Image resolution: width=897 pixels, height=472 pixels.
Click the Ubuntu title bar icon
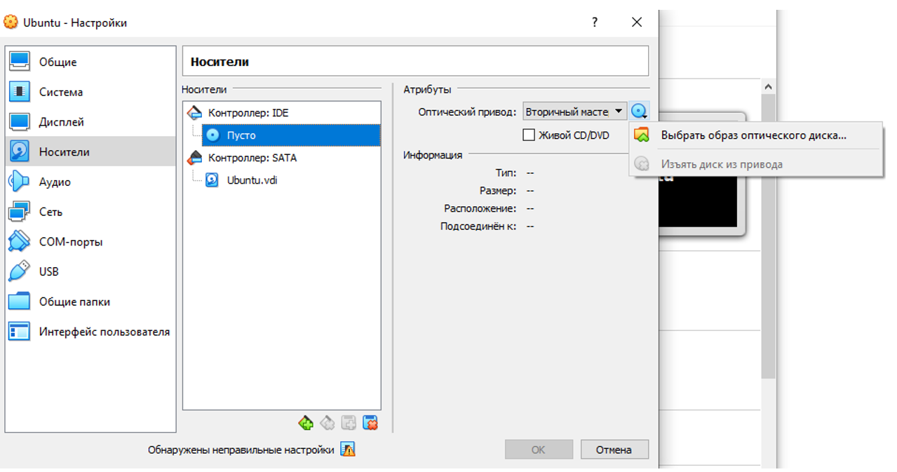pyautogui.click(x=11, y=22)
